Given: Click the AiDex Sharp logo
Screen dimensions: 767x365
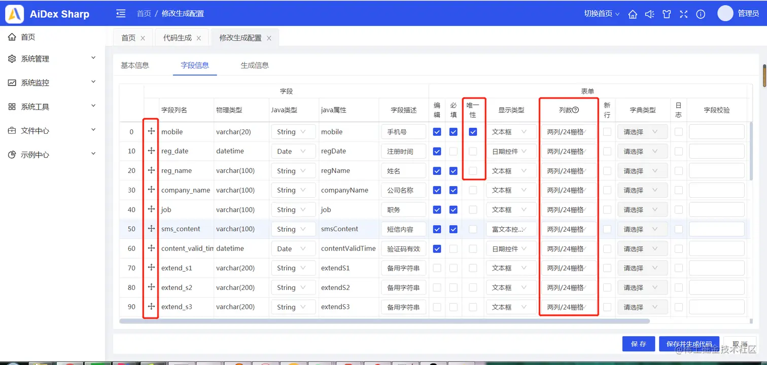Looking at the screenshot, I should (48, 14).
